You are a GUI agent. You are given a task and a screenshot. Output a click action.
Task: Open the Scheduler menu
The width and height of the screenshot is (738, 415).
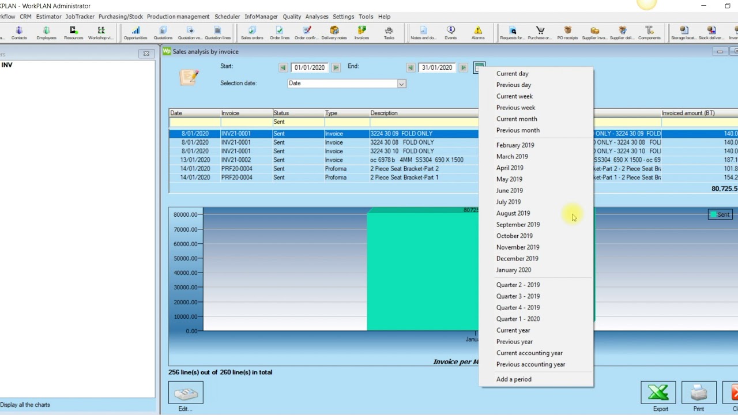(227, 17)
